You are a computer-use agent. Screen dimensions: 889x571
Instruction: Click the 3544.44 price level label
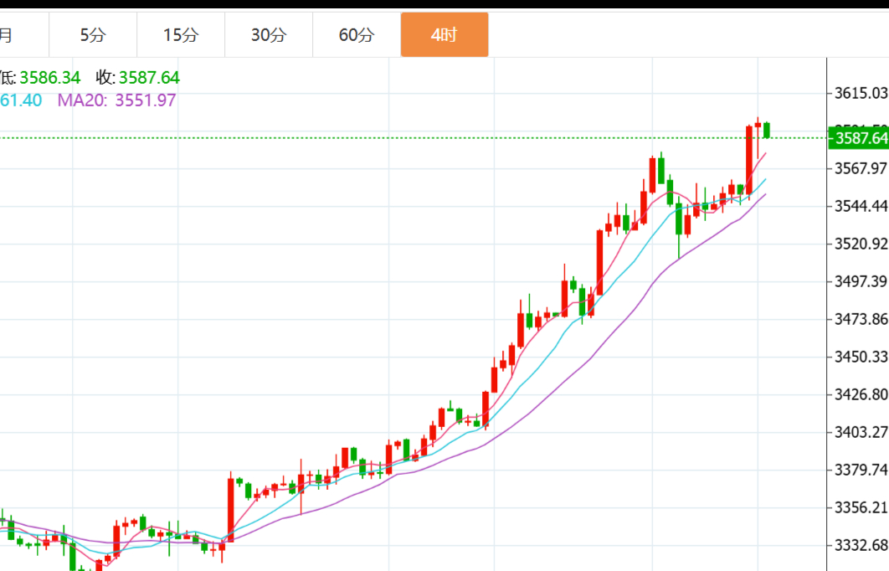click(x=861, y=206)
